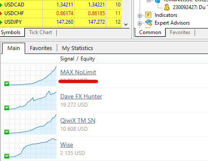Screen dimensions: 208x161
Task: Click USDCAD spread value 10
Action: 118,5
